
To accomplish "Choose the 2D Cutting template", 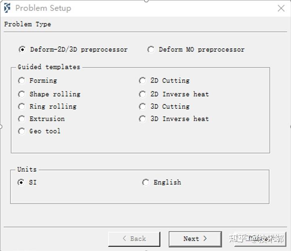I will point(142,81).
